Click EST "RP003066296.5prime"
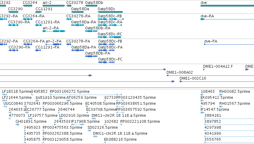Viewport: 254px width, 144px height. (x=62, y=104)
